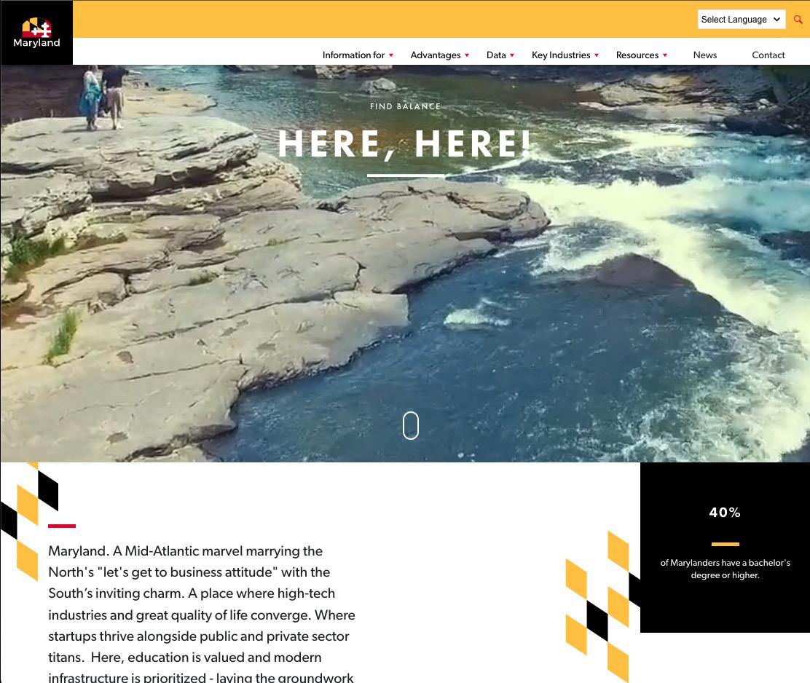Open the Advantages menu item
The width and height of the screenshot is (810, 683).
click(436, 55)
